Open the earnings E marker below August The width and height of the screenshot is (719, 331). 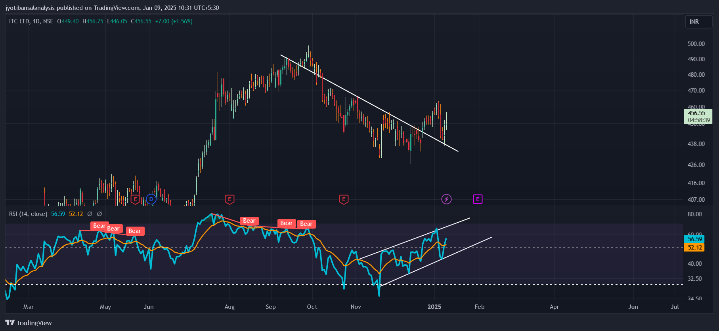[x=229, y=199]
